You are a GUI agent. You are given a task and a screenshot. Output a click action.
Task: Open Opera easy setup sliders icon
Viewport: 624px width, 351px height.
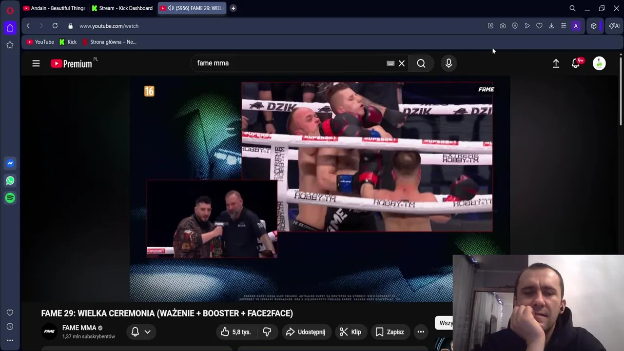point(564,26)
